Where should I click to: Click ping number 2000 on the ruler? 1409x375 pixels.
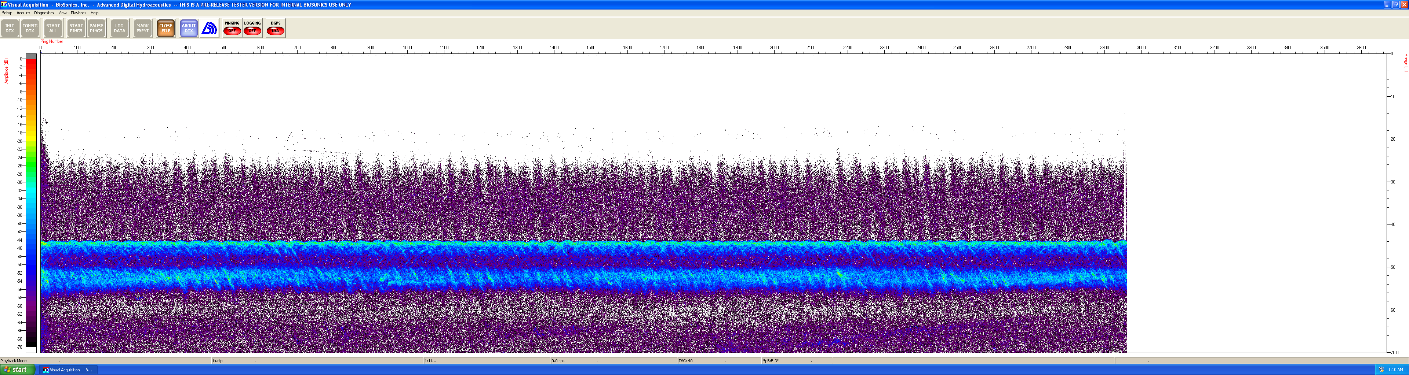coord(774,48)
